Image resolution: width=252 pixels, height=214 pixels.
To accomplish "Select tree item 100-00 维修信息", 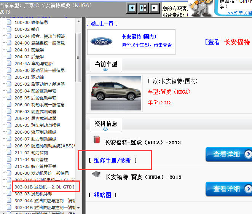I will coord(31,22).
